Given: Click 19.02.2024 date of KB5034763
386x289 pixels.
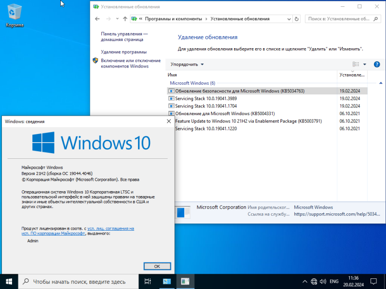Looking at the screenshot, I should point(350,91).
